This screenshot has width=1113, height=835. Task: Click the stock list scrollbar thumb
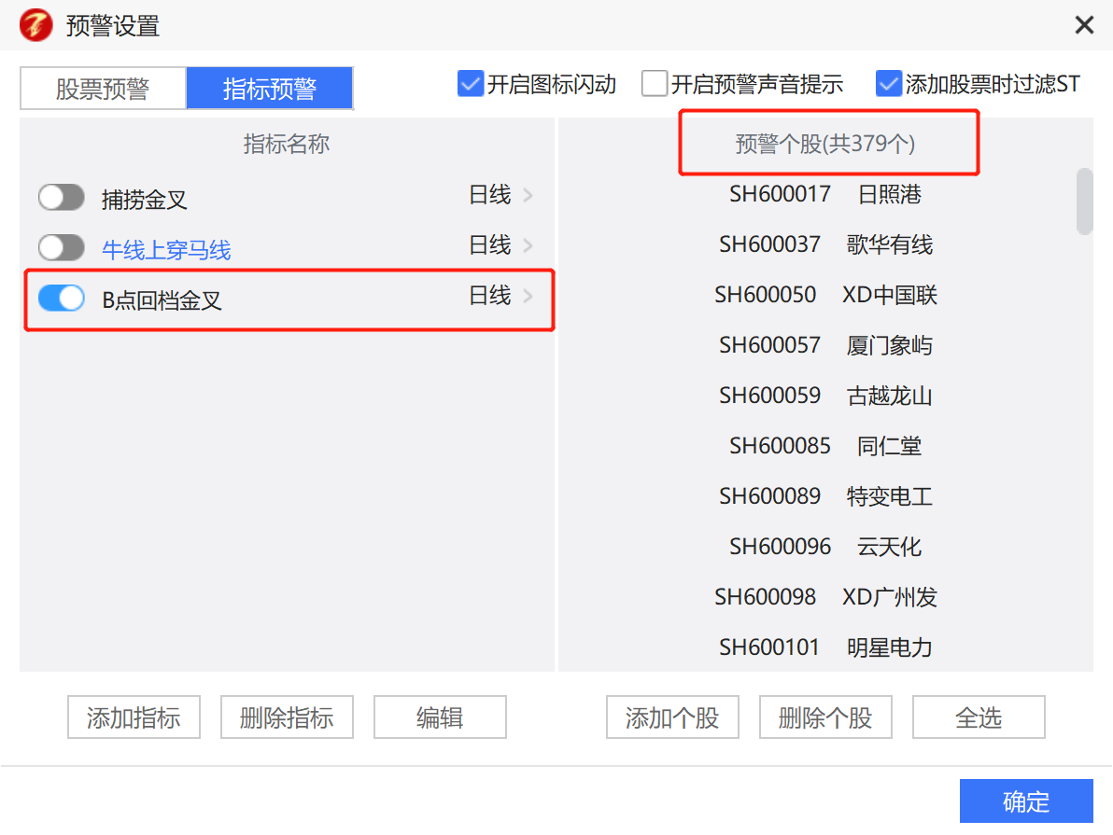[x=1084, y=202]
